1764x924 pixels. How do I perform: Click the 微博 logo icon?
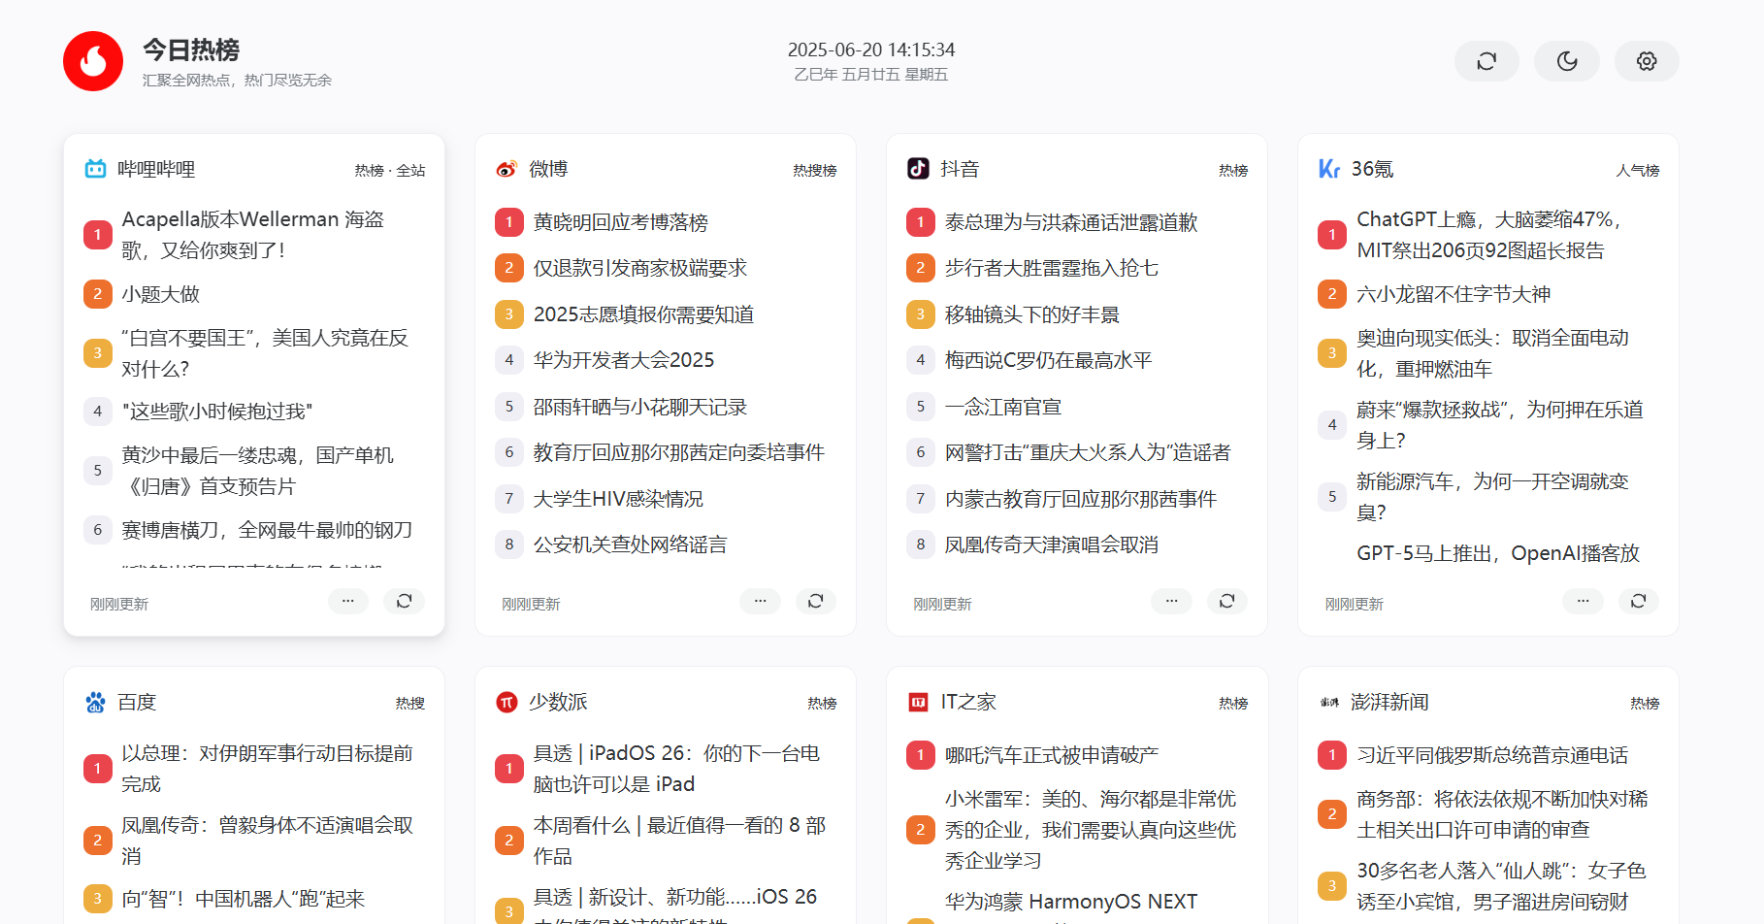506,169
